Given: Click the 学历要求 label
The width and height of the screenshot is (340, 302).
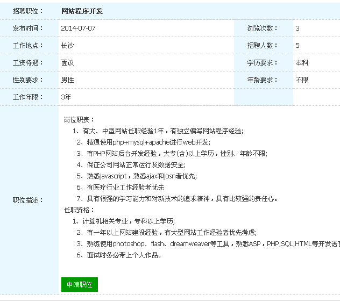Looking at the screenshot, I should (x=262, y=63).
